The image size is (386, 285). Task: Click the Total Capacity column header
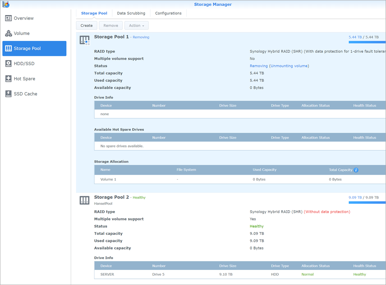click(341, 170)
